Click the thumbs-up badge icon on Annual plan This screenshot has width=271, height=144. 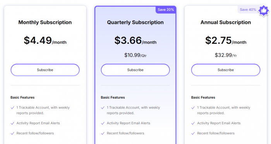264,11
